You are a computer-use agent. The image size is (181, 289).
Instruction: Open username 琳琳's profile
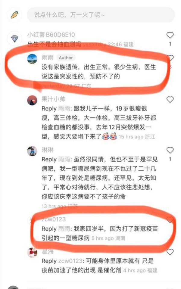tap(48, 150)
